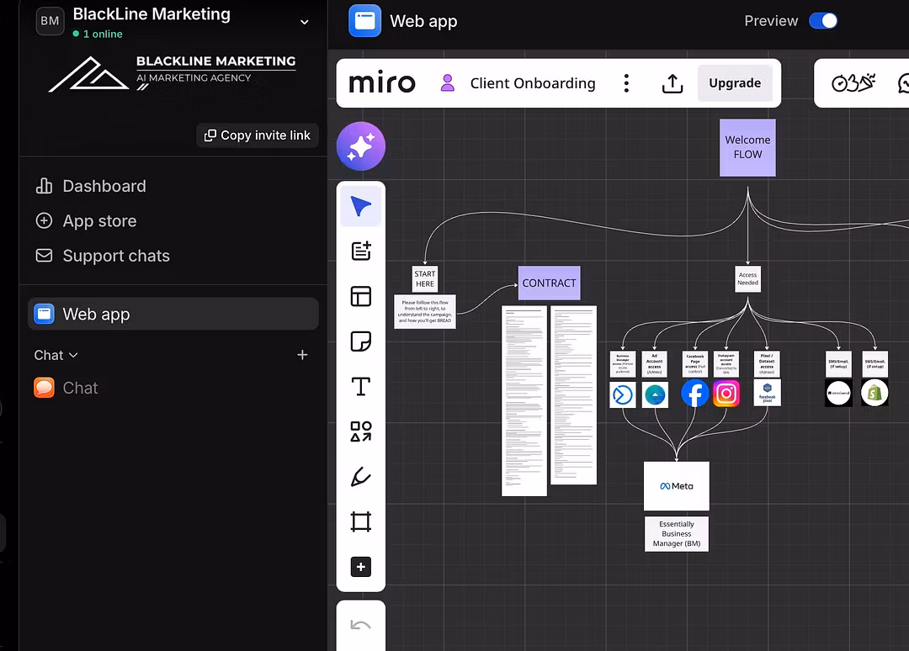Image resolution: width=909 pixels, height=651 pixels.
Task: Click the black Omnisend logo circle
Action: coord(838,394)
